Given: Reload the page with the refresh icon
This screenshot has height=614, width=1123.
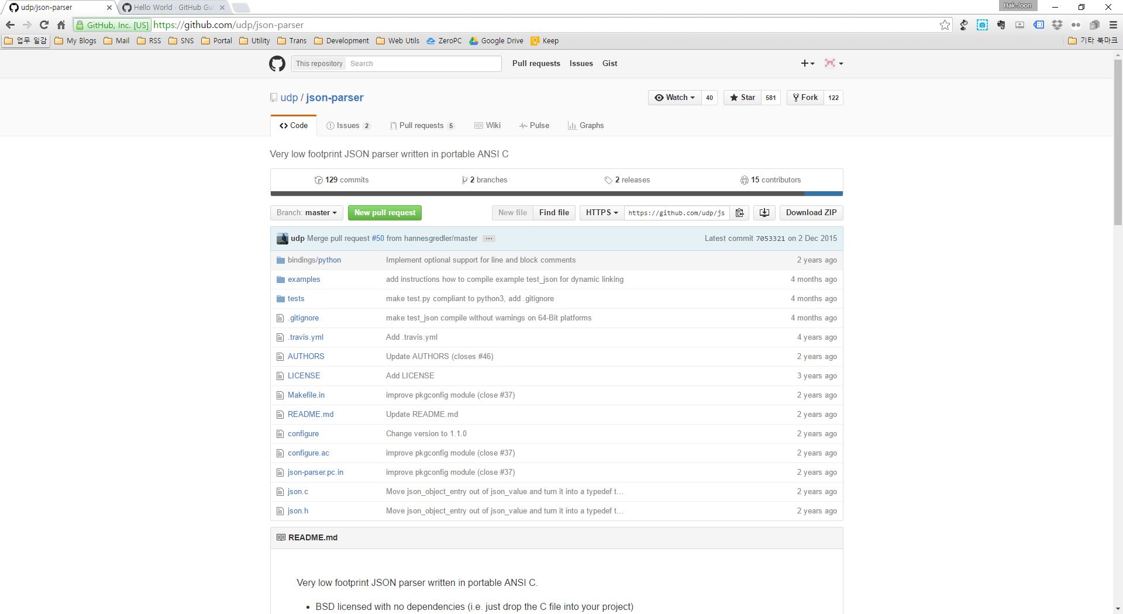Looking at the screenshot, I should pos(44,25).
